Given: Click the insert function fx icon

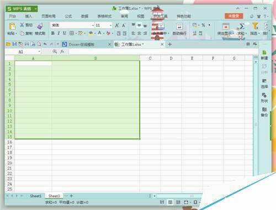Looking at the screenshot, I should pyautogui.click(x=62, y=51).
